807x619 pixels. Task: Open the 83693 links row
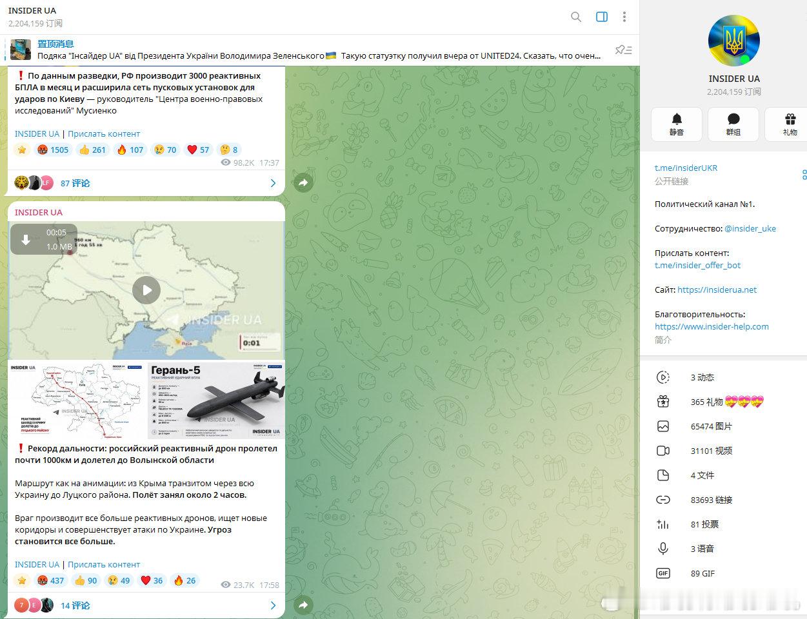[x=723, y=500]
